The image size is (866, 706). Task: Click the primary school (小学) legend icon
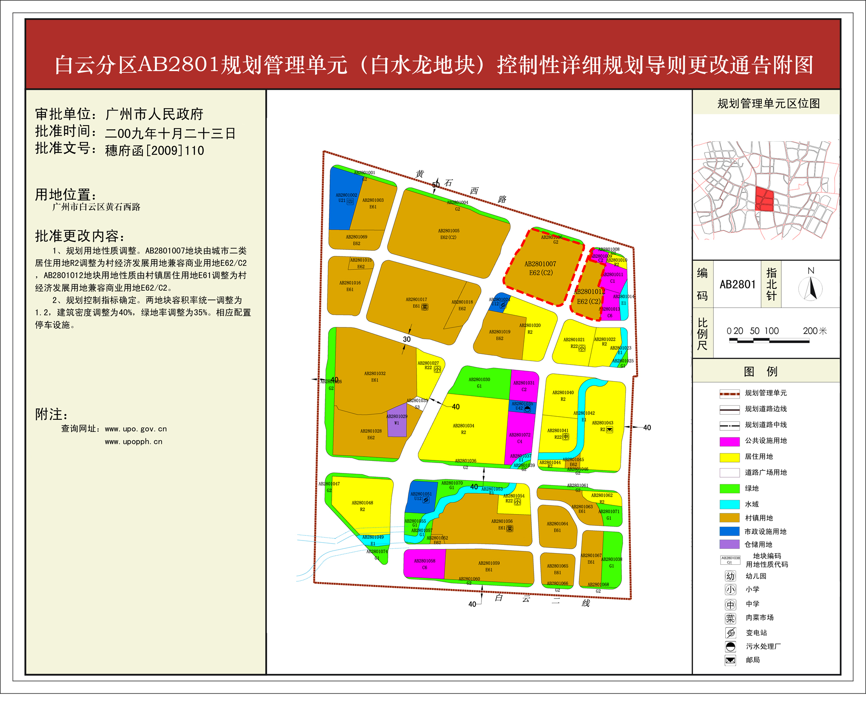click(730, 589)
